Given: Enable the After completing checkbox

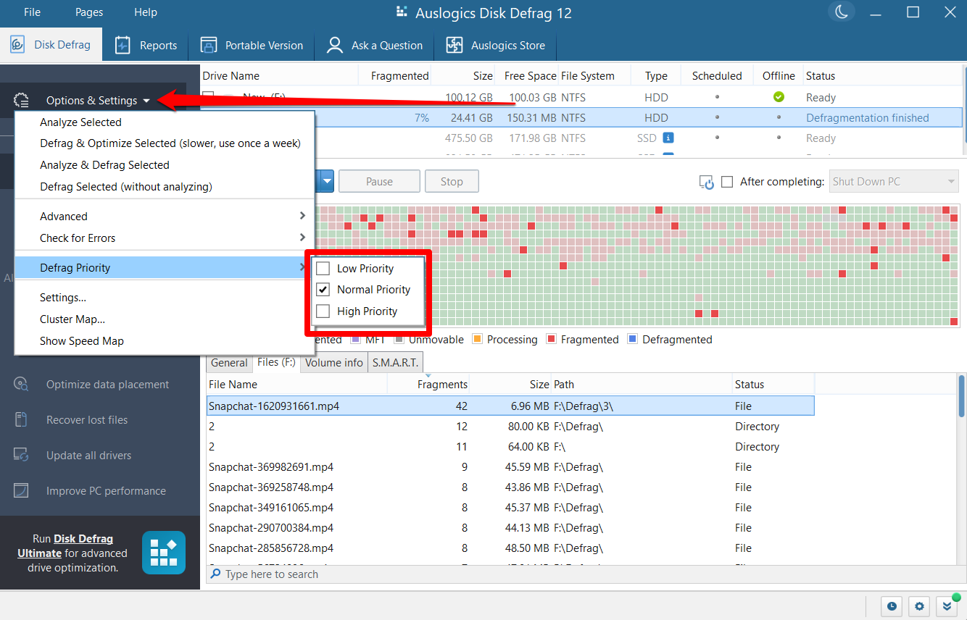Looking at the screenshot, I should (x=727, y=181).
